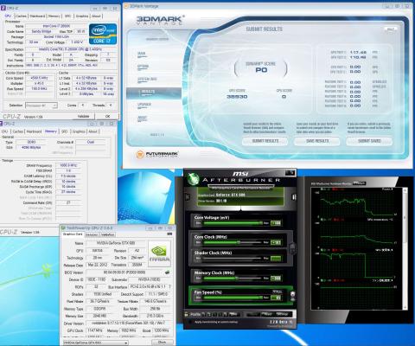The image size is (415, 346).
Task: Click the GPU-Z BIOS save chip icon
Action: pos(167,272)
